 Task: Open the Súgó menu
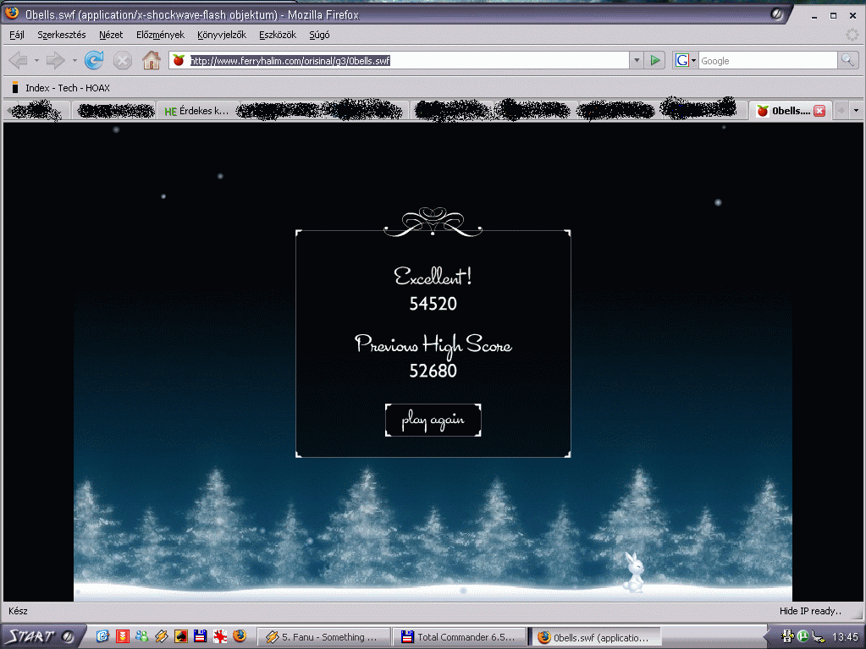pyautogui.click(x=319, y=35)
